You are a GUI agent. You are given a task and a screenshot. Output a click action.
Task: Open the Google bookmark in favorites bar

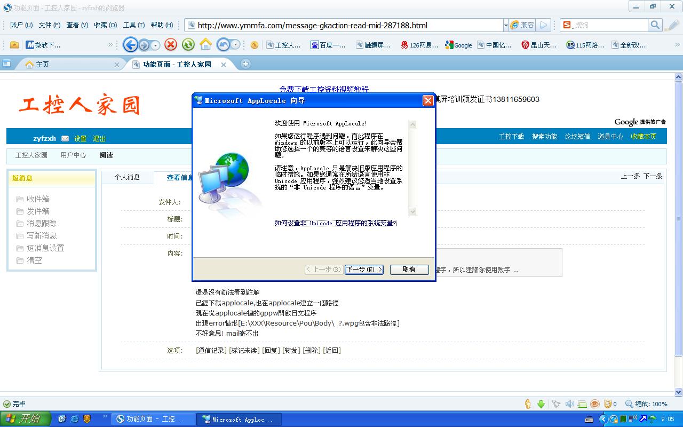pos(458,45)
